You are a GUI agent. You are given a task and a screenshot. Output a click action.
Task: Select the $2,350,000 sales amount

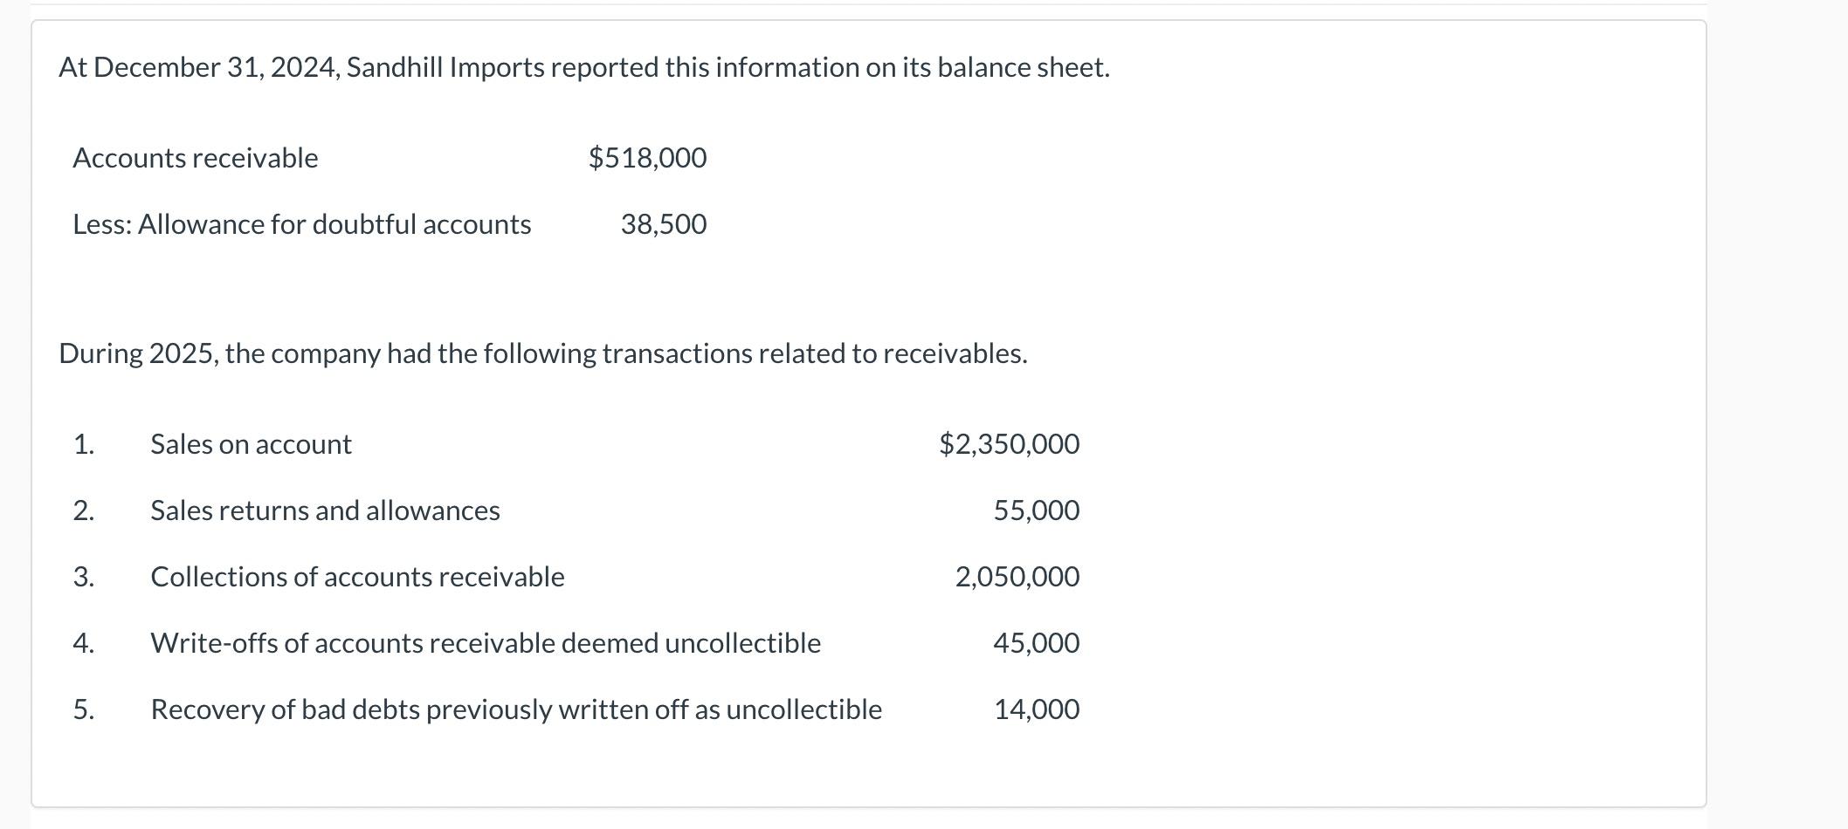click(x=1009, y=444)
